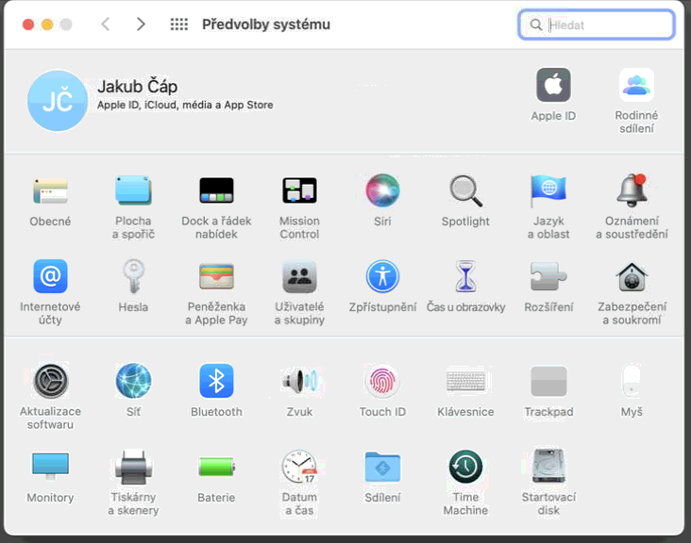Open Zabezpečení a soukromí pane
The height and width of the screenshot is (543, 691).
pos(632,277)
